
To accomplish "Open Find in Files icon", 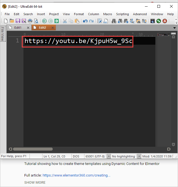I will [138, 21].
